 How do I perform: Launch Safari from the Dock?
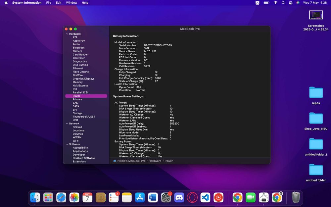[61, 198]
